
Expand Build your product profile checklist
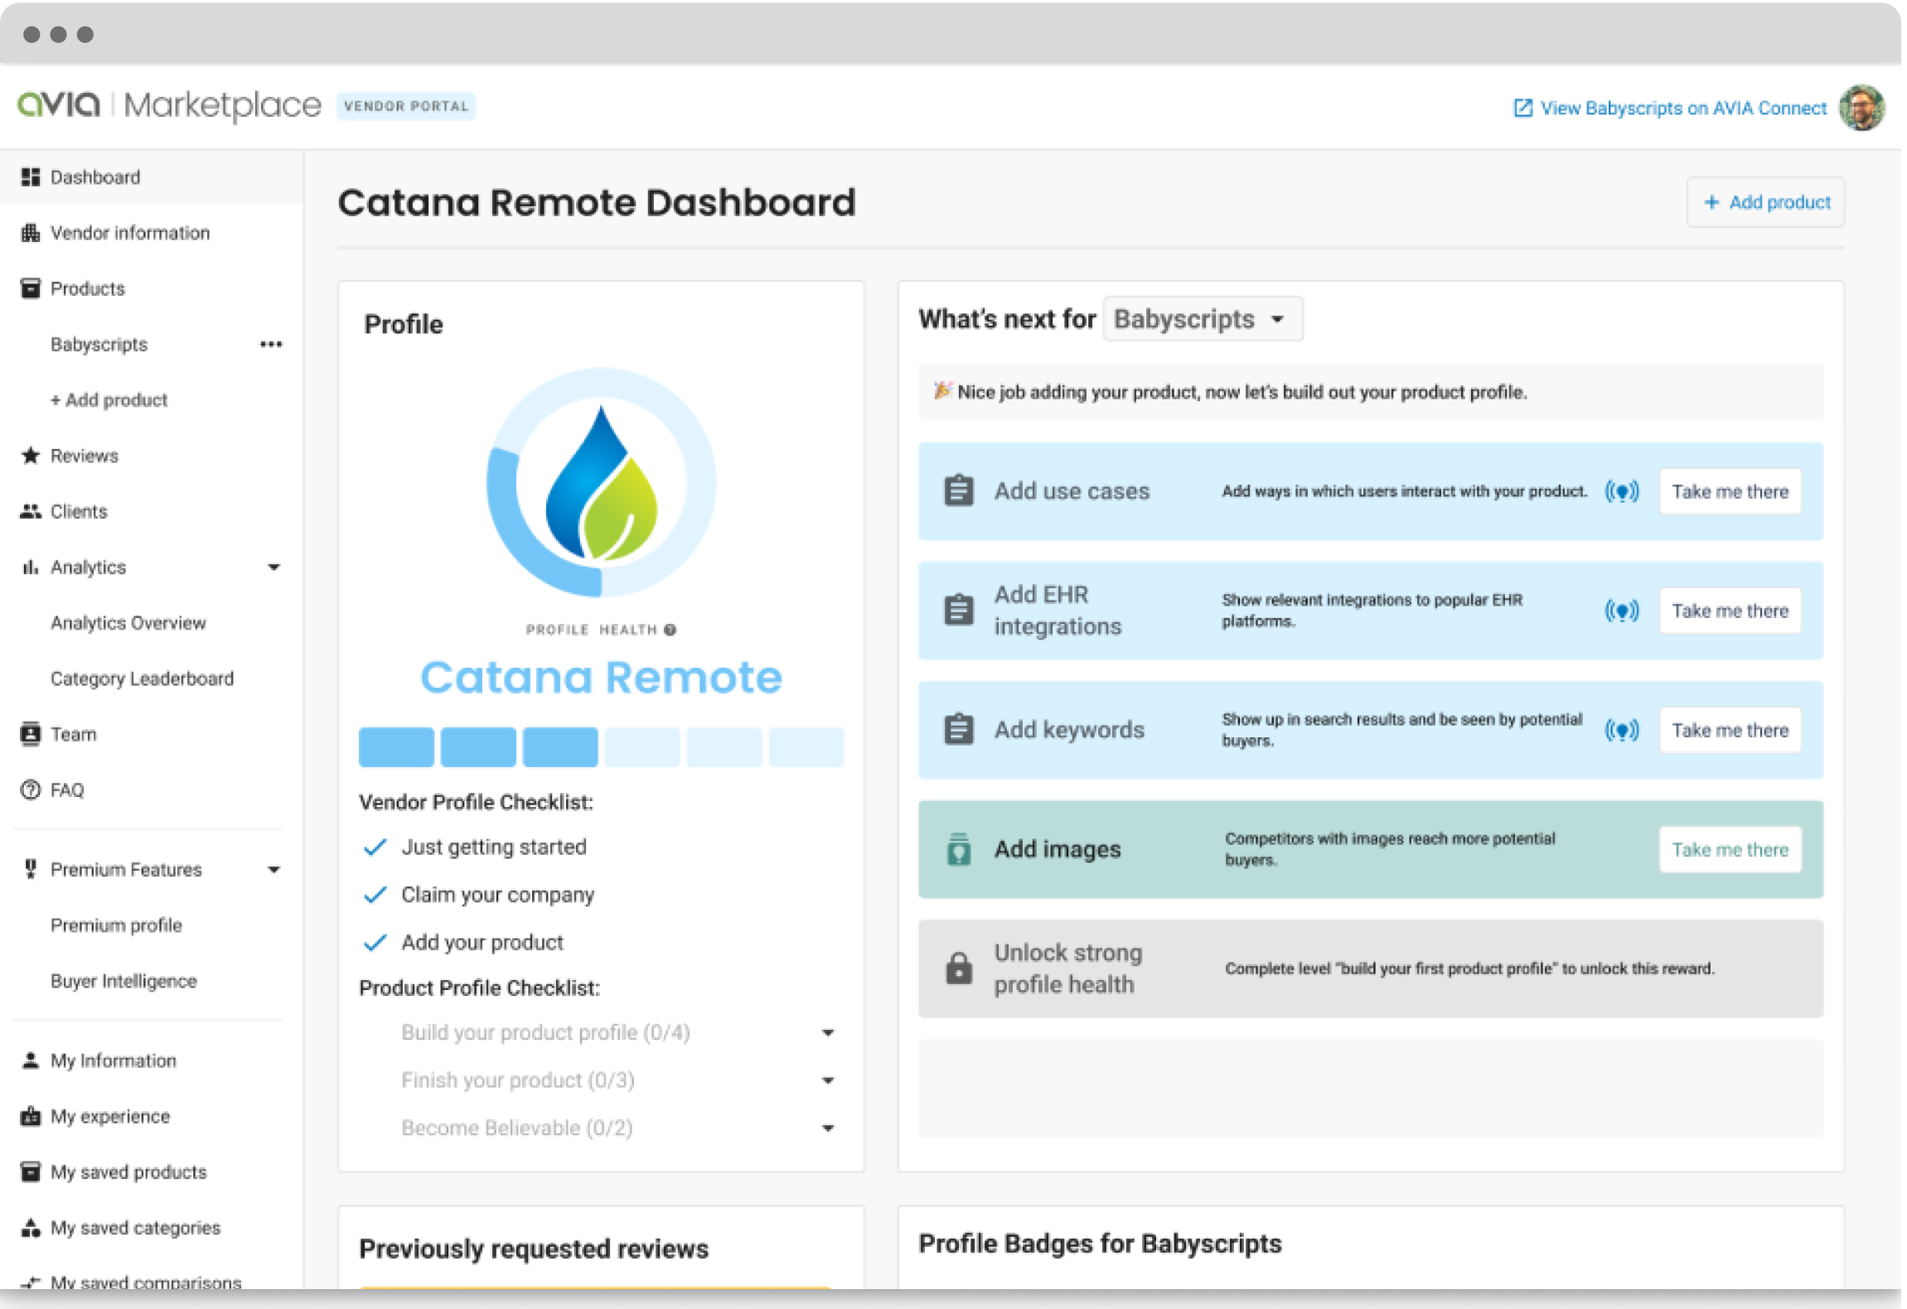click(827, 1032)
